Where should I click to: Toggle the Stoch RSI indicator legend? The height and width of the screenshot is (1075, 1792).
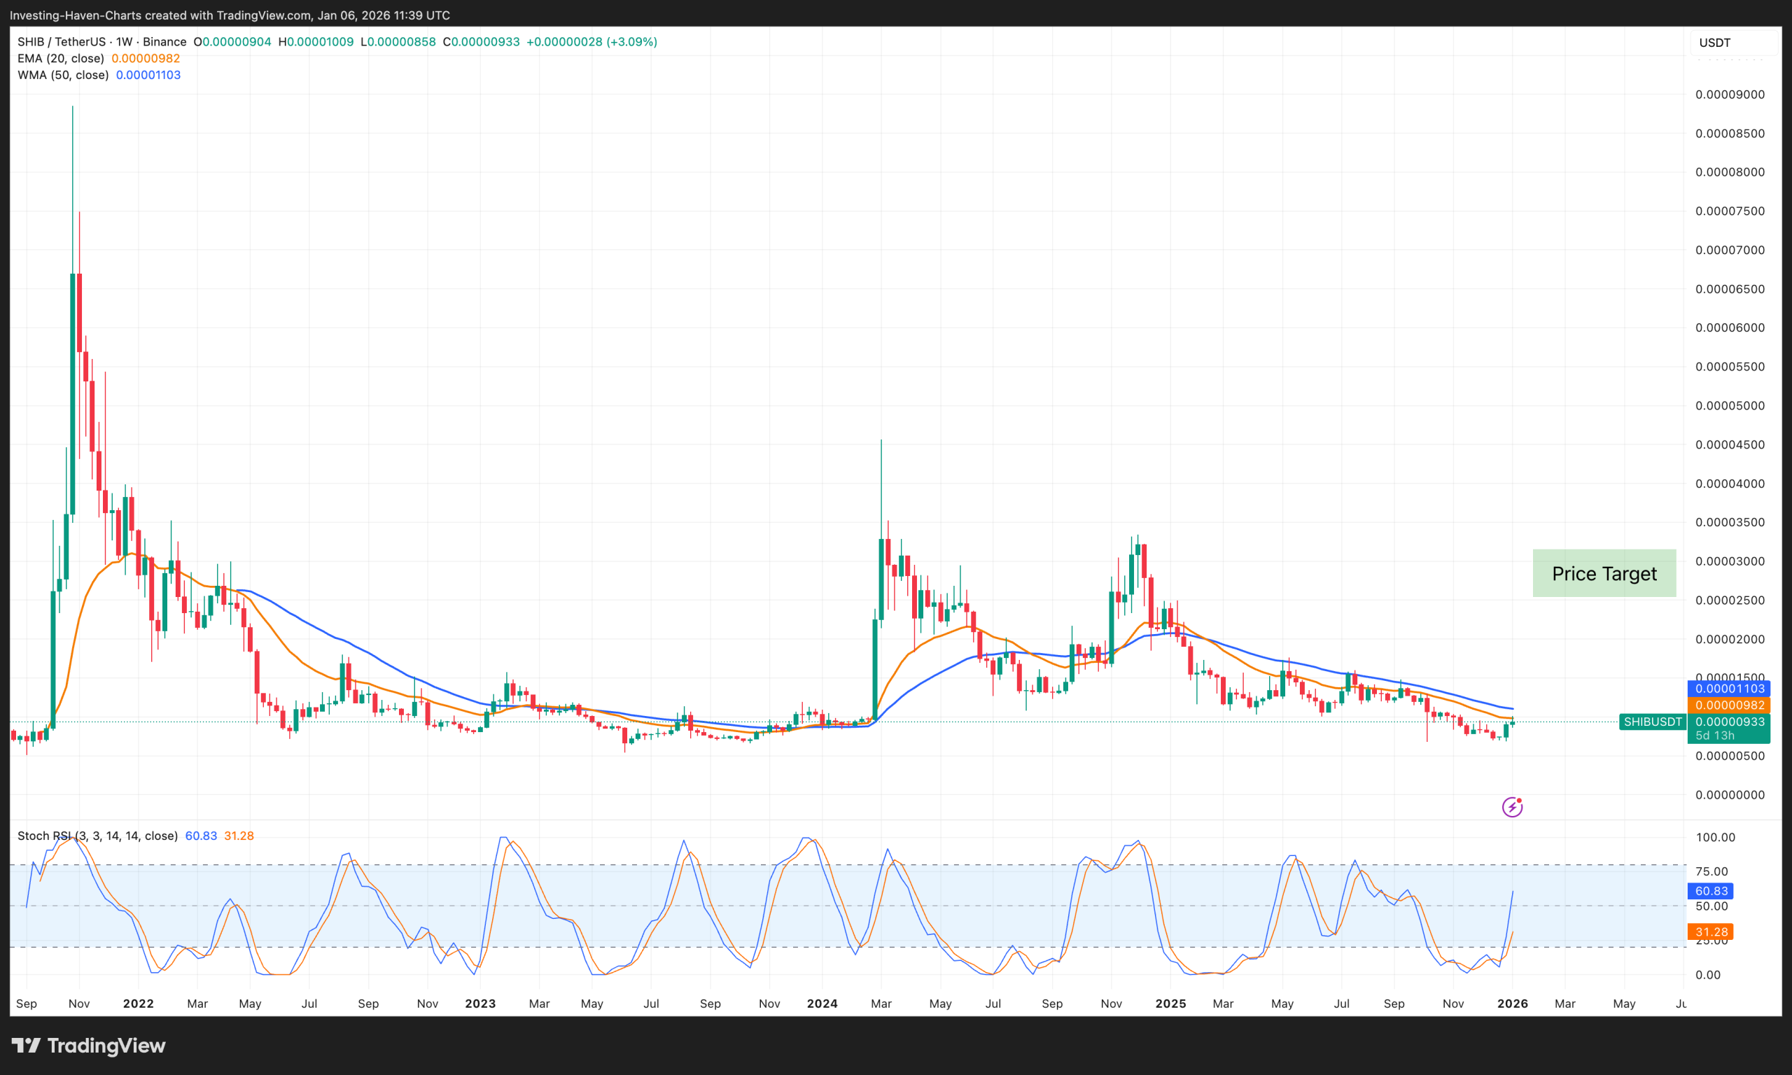coord(97,835)
